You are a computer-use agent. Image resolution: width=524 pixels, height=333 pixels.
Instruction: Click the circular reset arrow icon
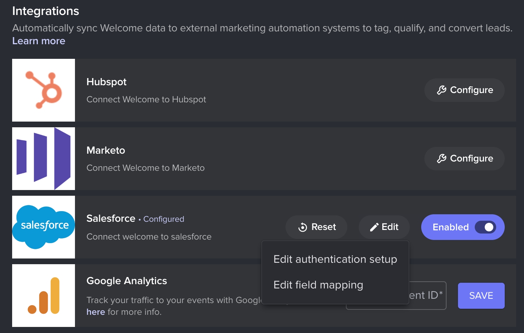pyautogui.click(x=303, y=227)
